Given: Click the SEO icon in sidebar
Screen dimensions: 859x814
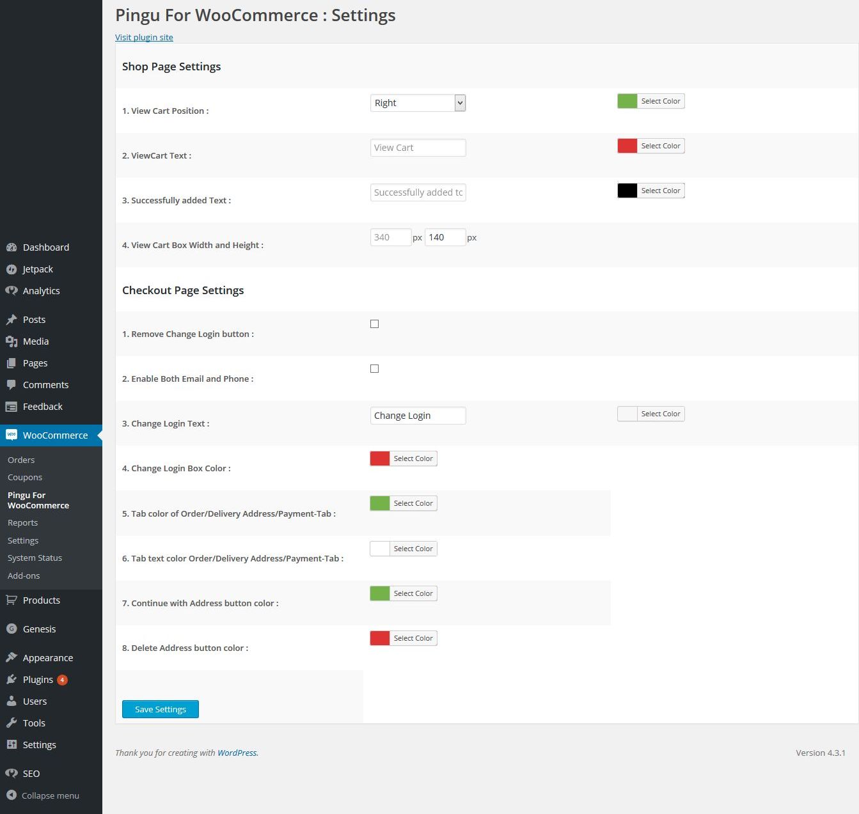Looking at the screenshot, I should (x=12, y=774).
